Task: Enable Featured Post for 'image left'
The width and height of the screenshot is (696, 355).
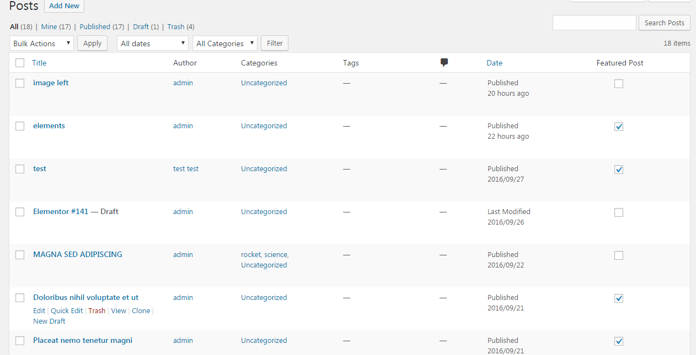Action: coord(619,84)
